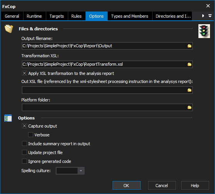Viewport: 215px width, 194px height.
Task: Open Help for this dialog
Action: click(195, 186)
